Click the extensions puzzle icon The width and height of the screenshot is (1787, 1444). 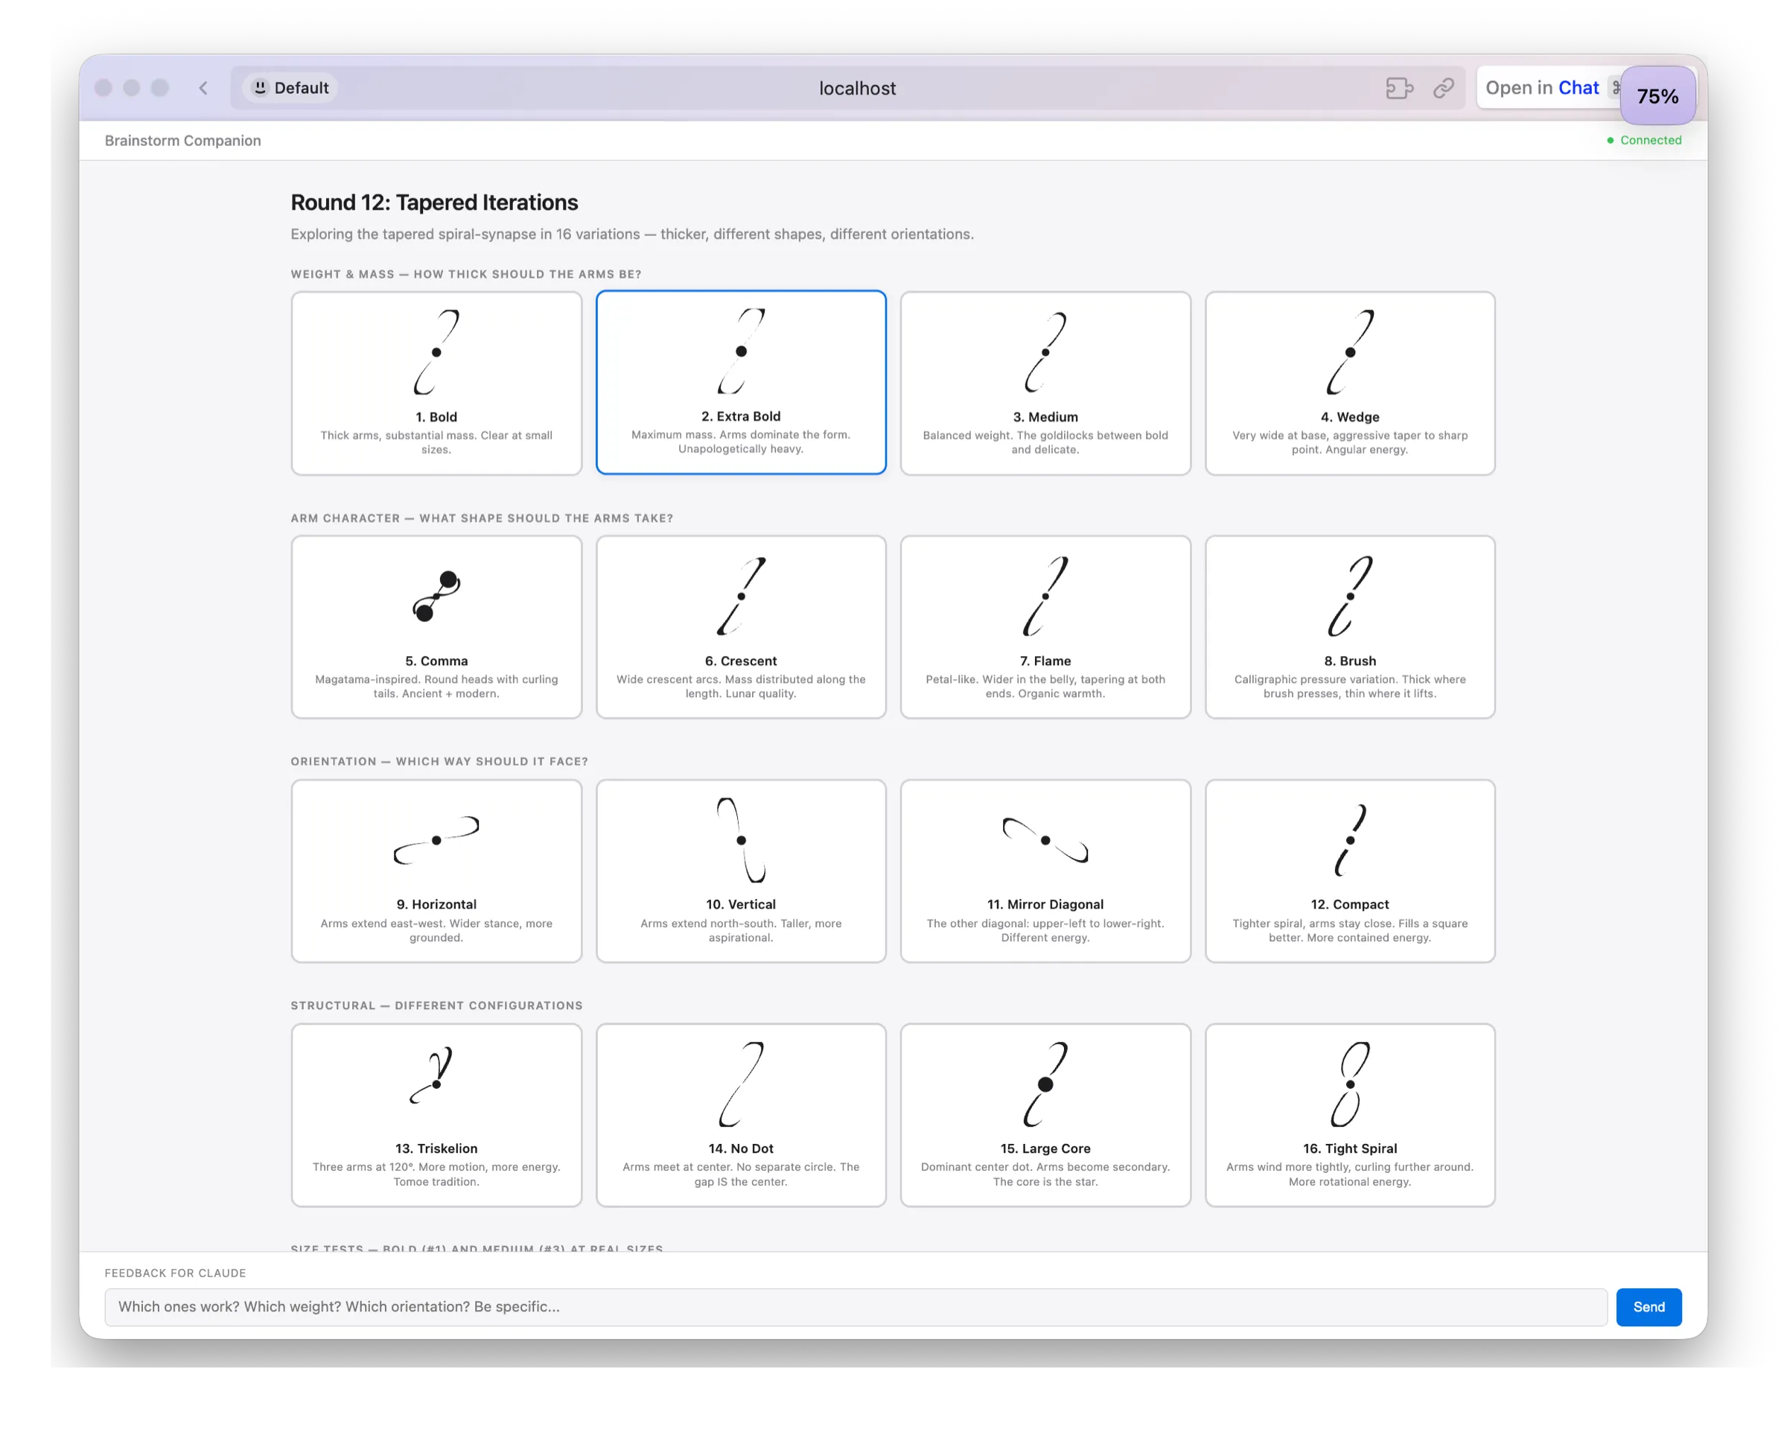[1400, 88]
